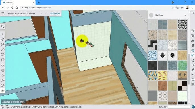Screen dimensions: 195x109
Task: Open the Entity Info panel
Action: 193,31
